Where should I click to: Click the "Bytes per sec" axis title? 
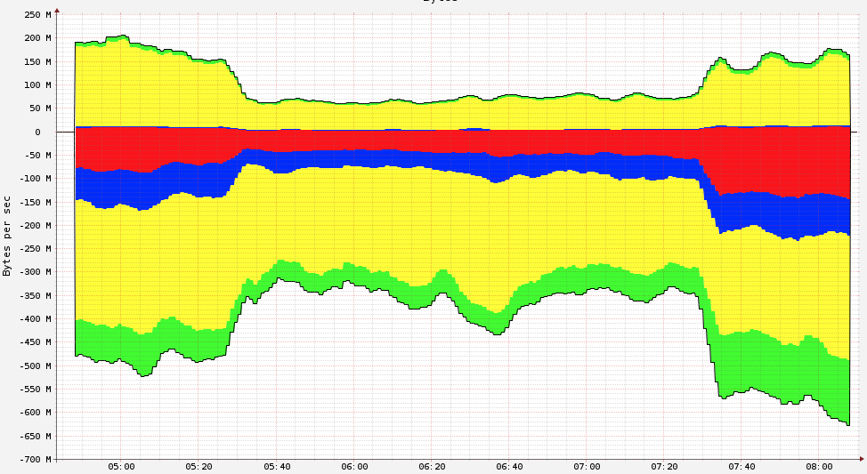coord(7,237)
